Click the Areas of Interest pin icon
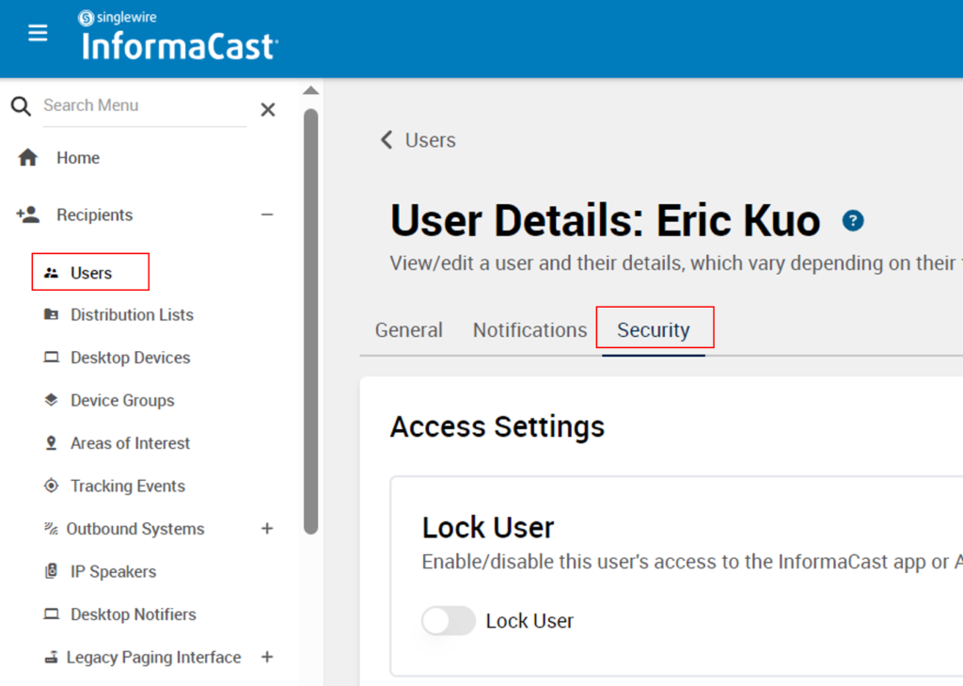The width and height of the screenshot is (963, 686). tap(52, 442)
